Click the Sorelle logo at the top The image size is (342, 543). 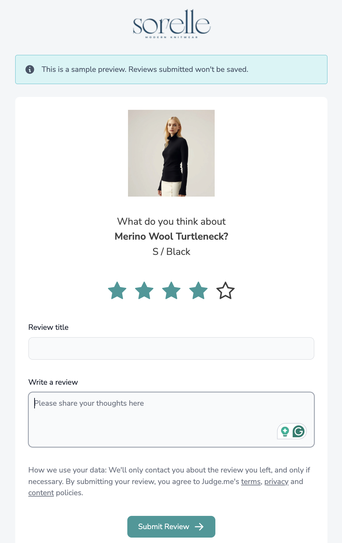171,23
